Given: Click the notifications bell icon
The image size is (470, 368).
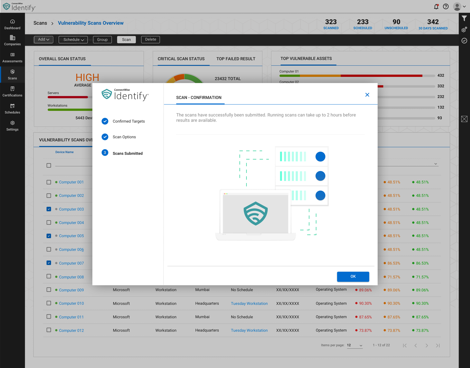Looking at the screenshot, I should click(x=436, y=6).
